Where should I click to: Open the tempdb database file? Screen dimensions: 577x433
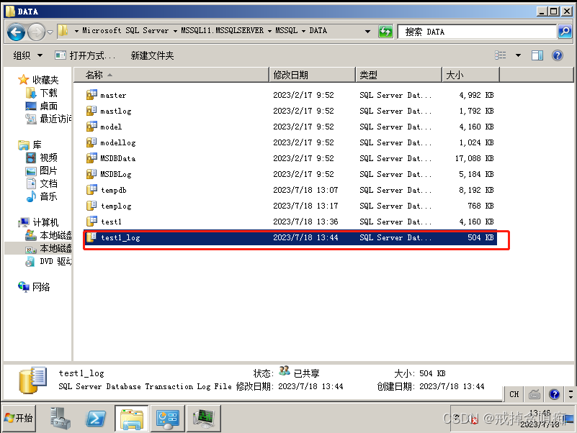tap(113, 190)
